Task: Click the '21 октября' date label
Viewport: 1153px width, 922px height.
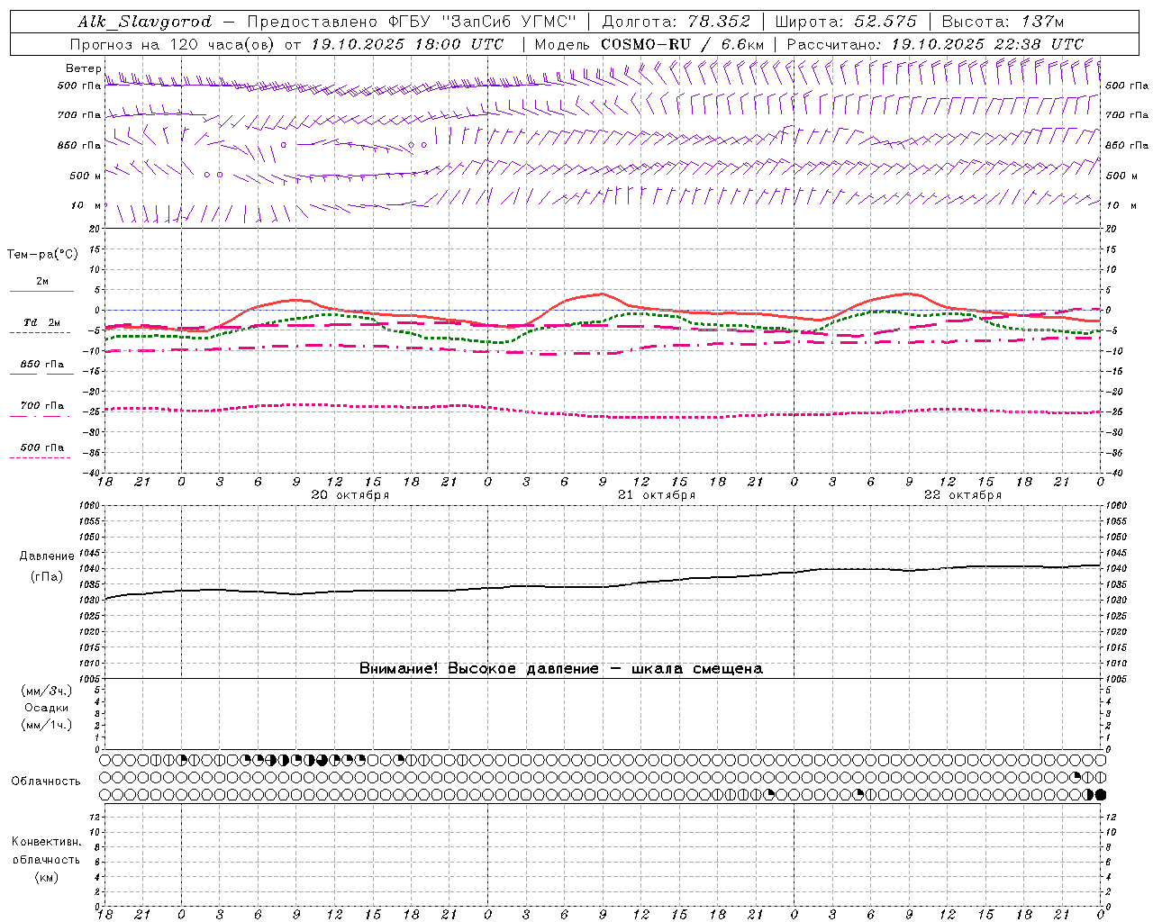Action: tap(656, 495)
